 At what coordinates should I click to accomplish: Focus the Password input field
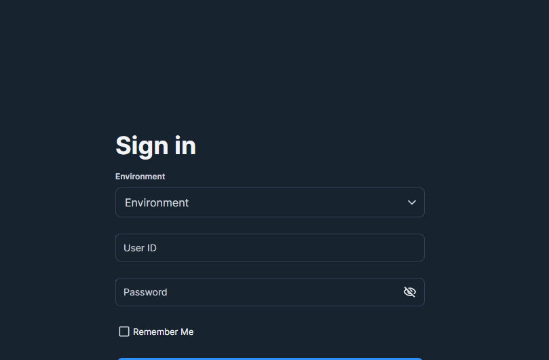coord(258,292)
